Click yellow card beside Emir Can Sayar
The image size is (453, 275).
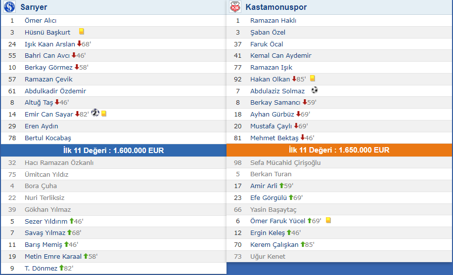coord(104,114)
